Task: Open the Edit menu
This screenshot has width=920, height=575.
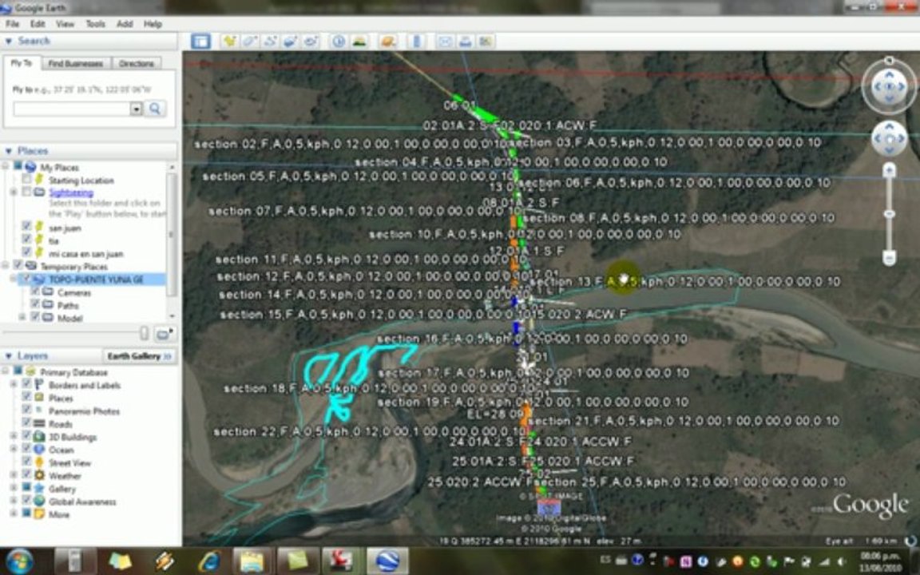Action: tap(38, 24)
